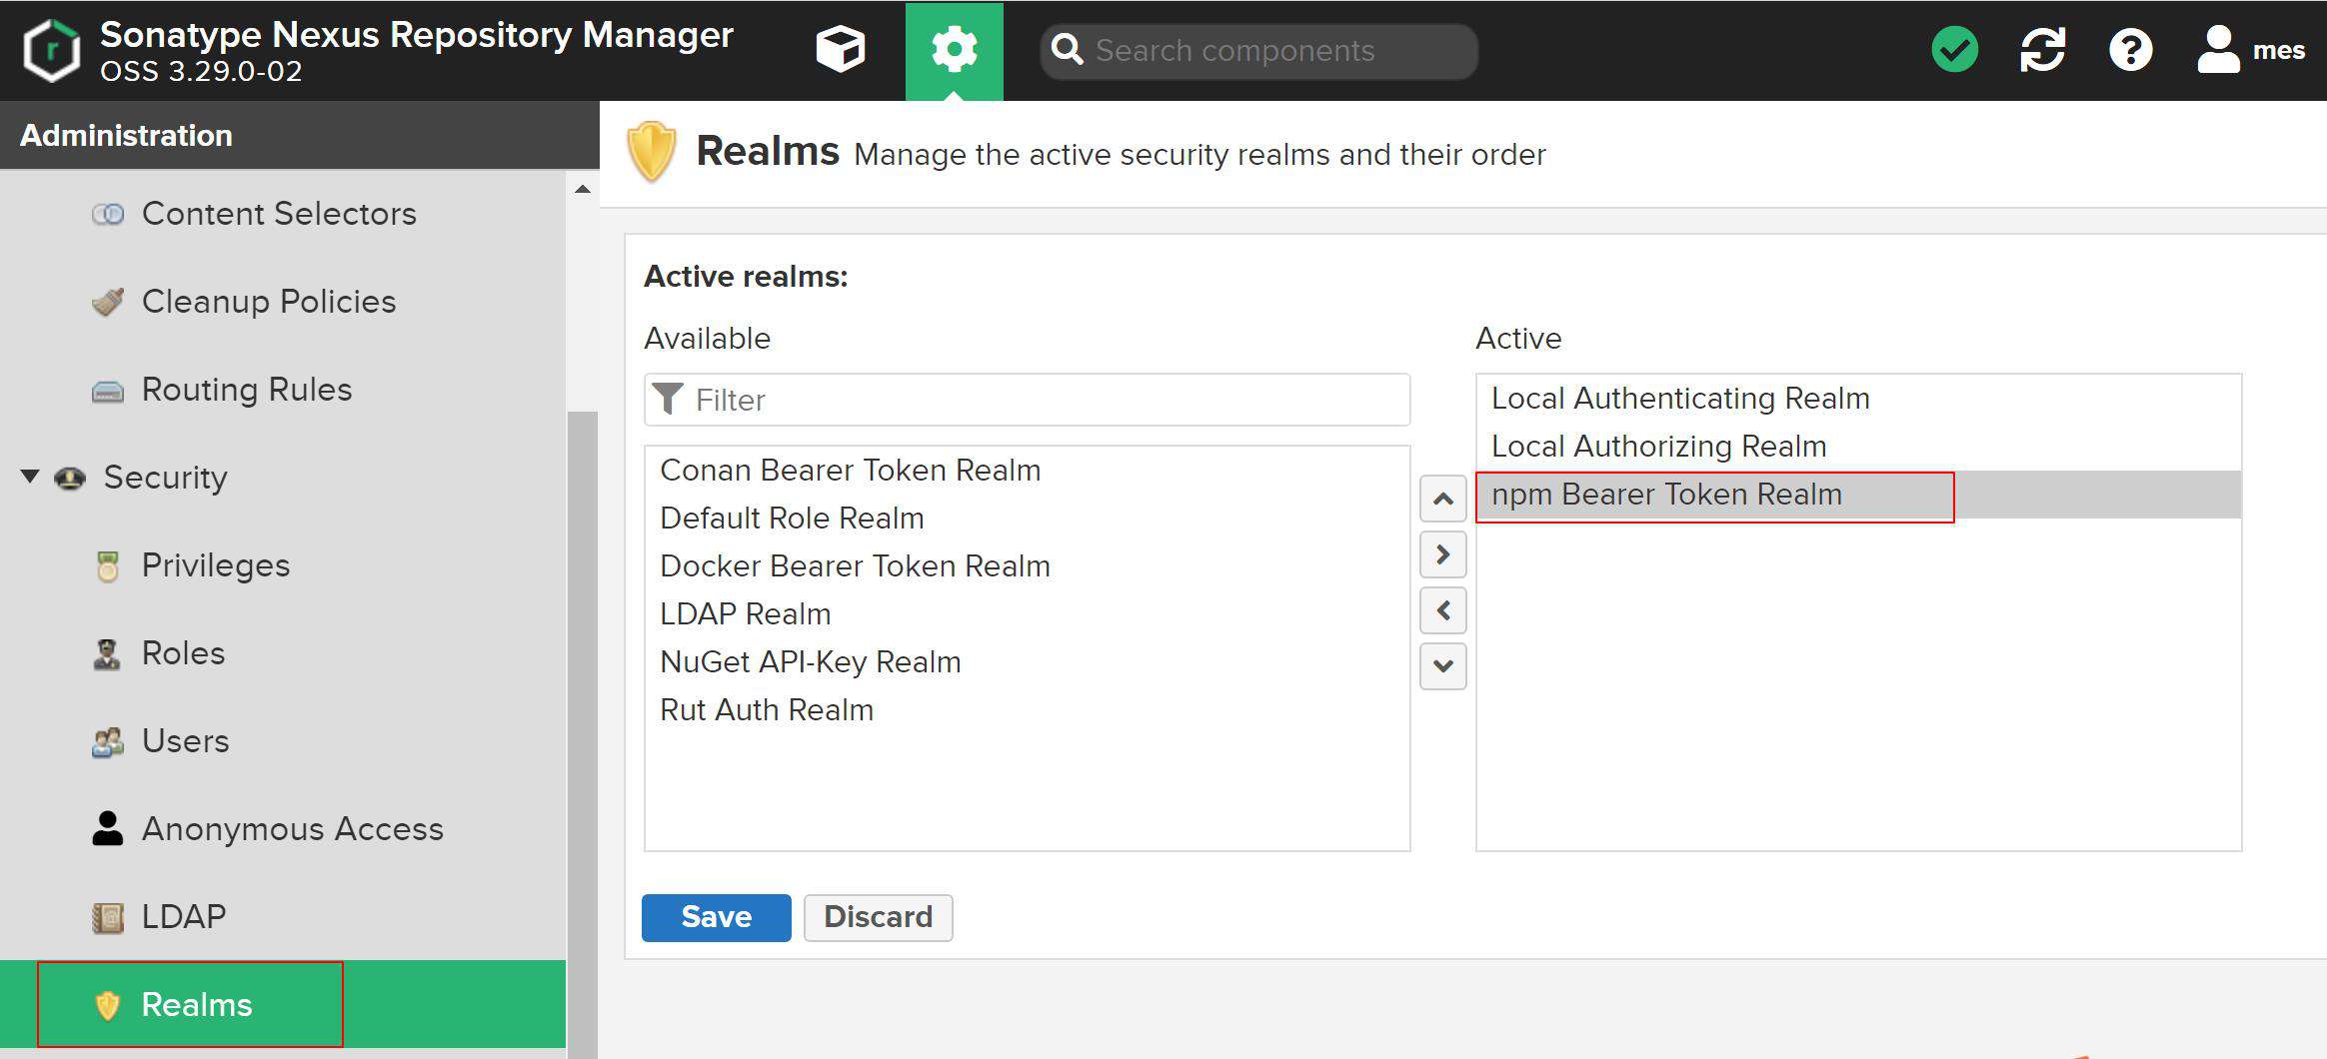Select Local Authenticating Realm

tap(1858, 399)
